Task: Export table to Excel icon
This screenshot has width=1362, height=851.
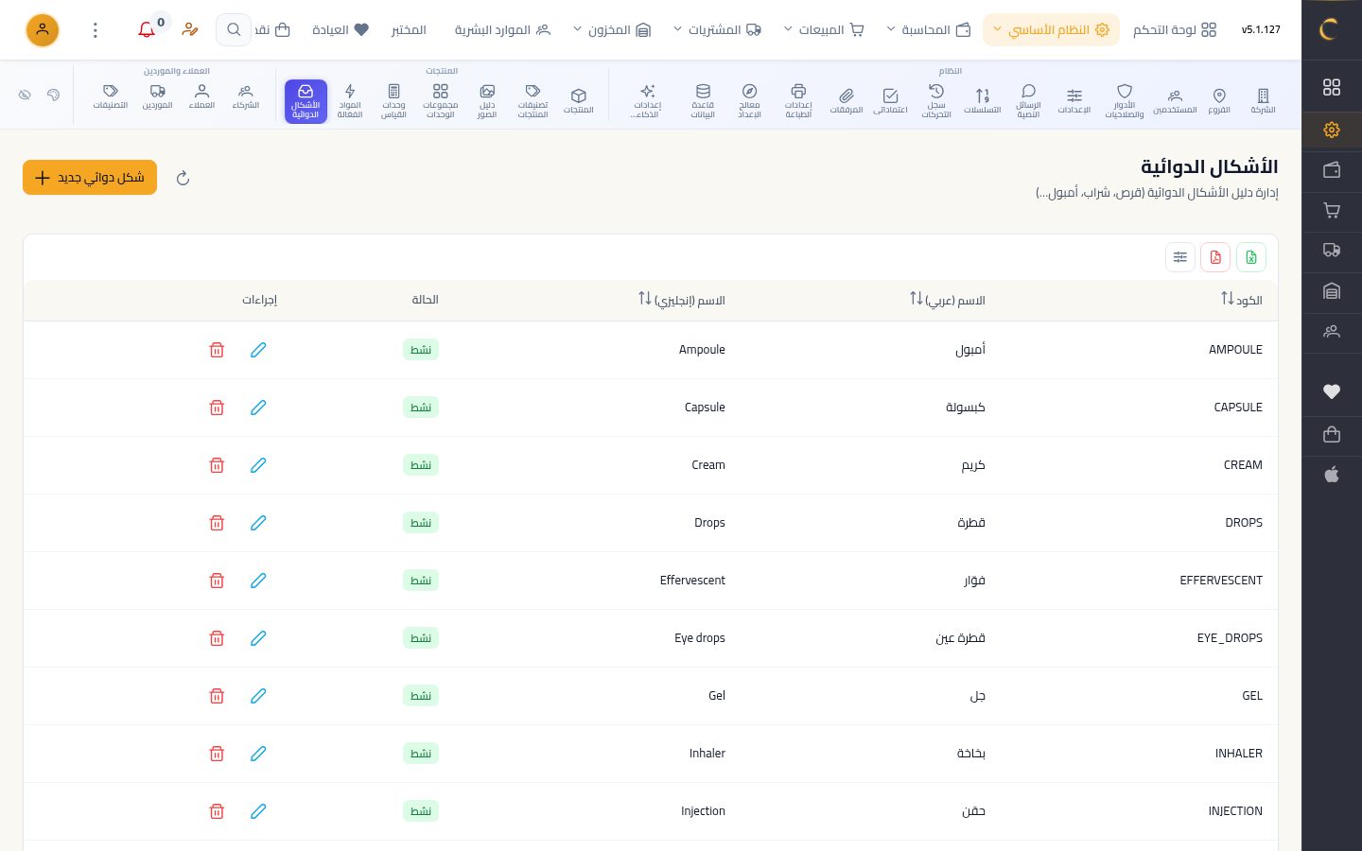Action: (x=1251, y=257)
